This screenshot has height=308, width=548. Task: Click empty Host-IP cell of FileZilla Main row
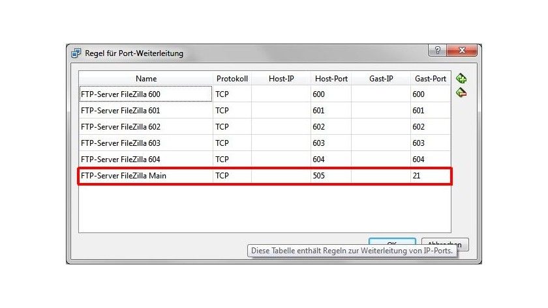click(x=281, y=175)
